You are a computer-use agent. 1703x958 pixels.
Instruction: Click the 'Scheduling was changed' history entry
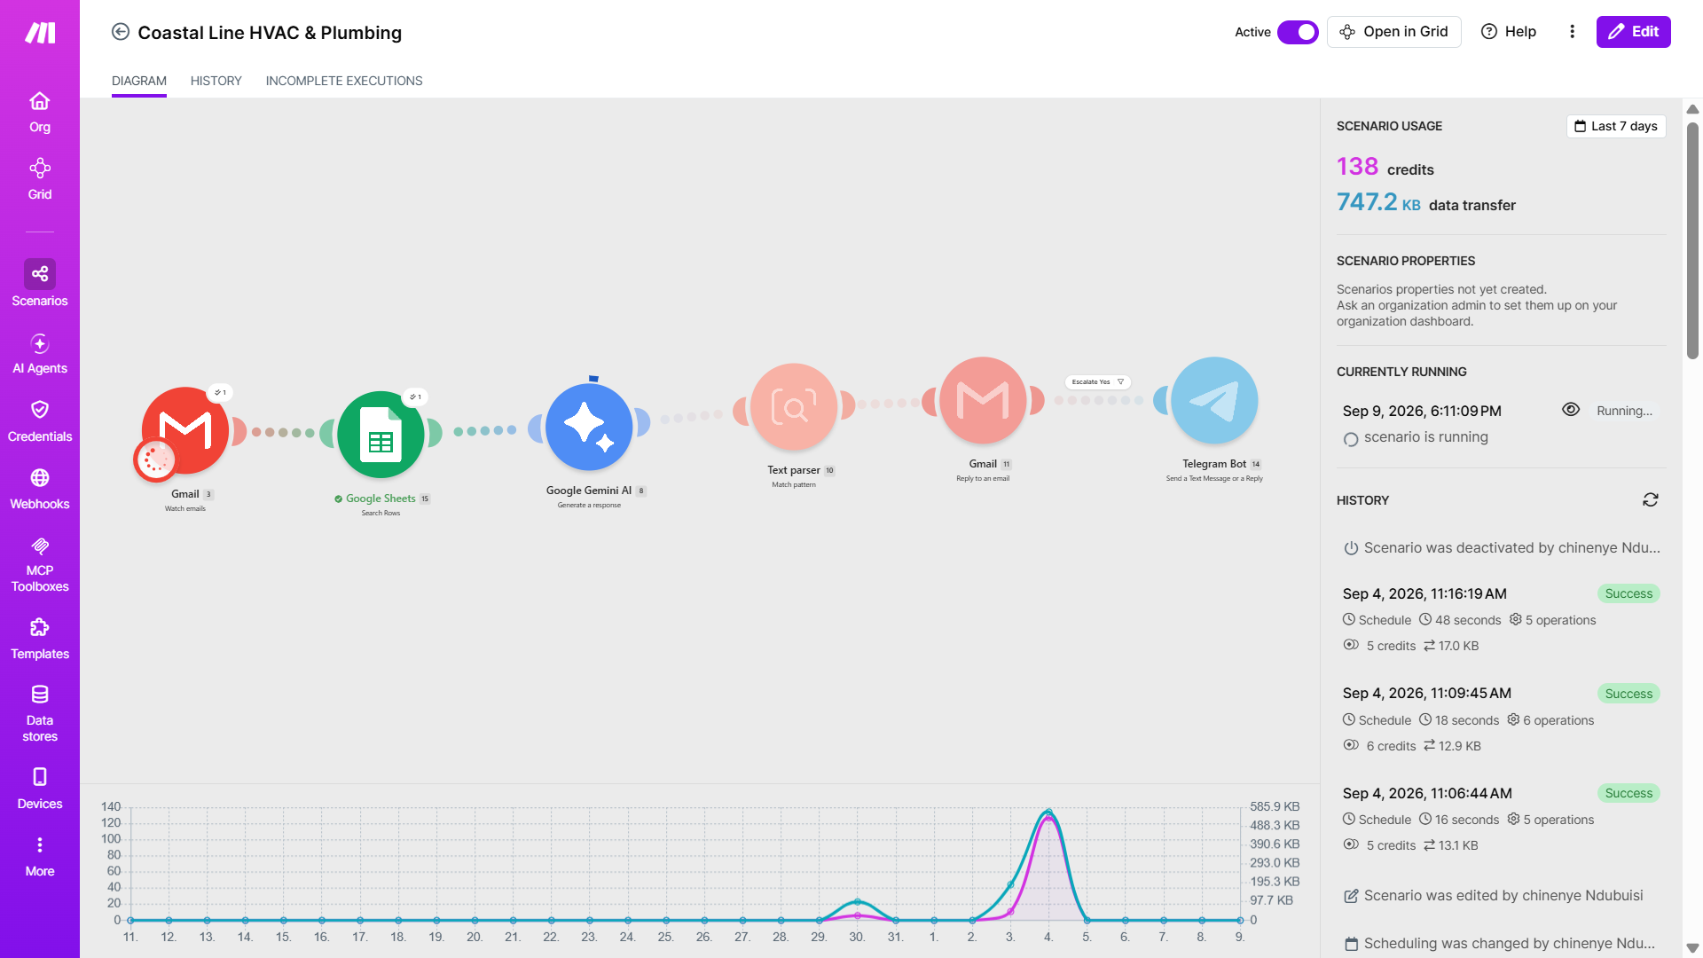pyautogui.click(x=1500, y=944)
